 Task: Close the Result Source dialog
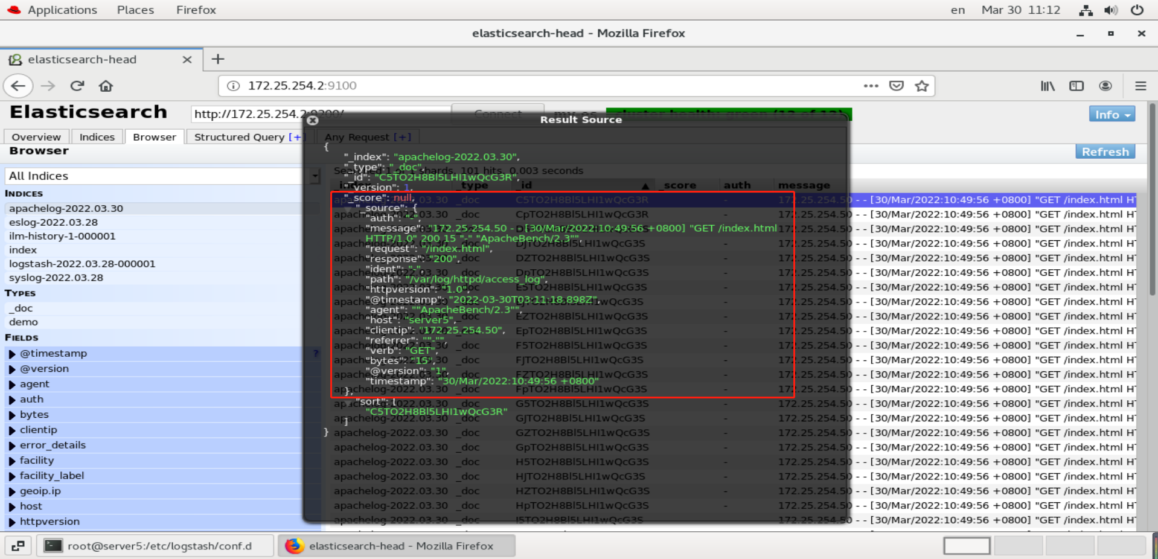click(312, 120)
